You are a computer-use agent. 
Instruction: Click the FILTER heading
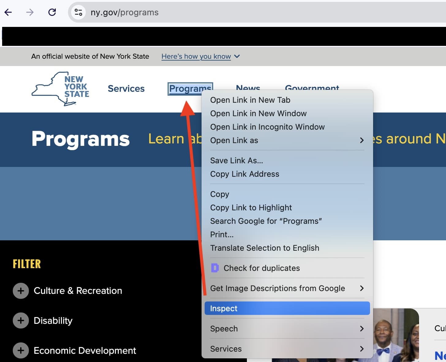[x=27, y=264]
